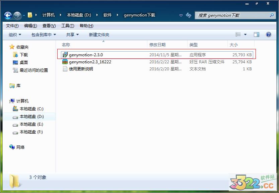
Task: Click the 库 libraries icon
Action: tap(12, 86)
